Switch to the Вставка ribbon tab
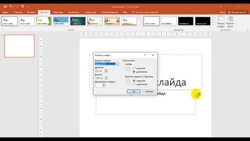The width and height of the screenshot is (250, 141). (31, 12)
